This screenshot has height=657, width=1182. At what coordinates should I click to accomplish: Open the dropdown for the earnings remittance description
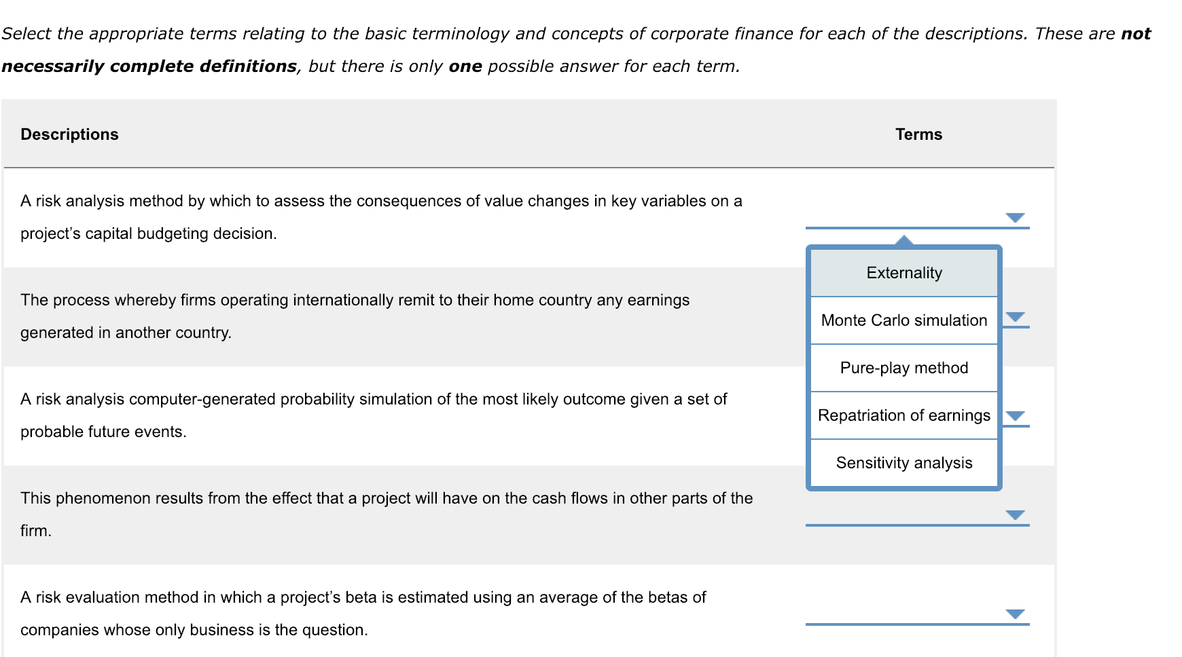pos(1015,318)
